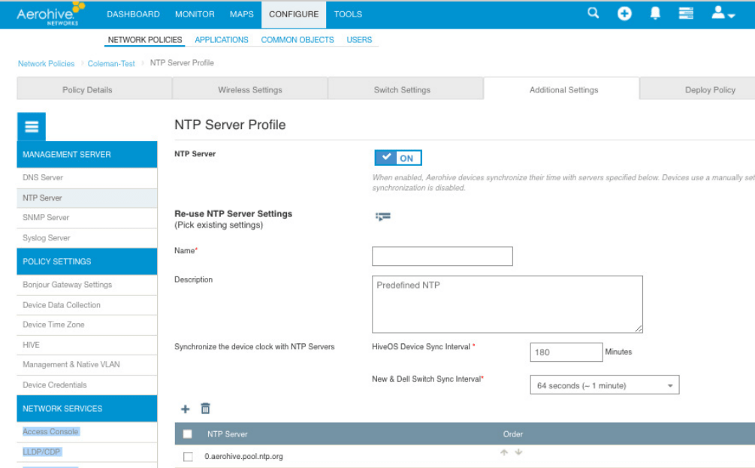Follow Network Policies breadcrumb link
This screenshot has height=468, width=755.
[47, 64]
